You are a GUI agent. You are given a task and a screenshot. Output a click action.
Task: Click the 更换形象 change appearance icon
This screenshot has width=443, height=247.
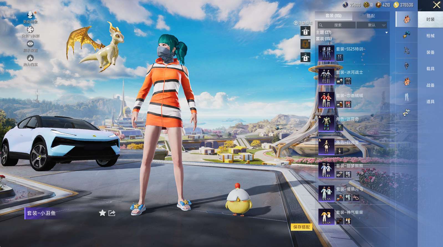[x=30, y=15]
